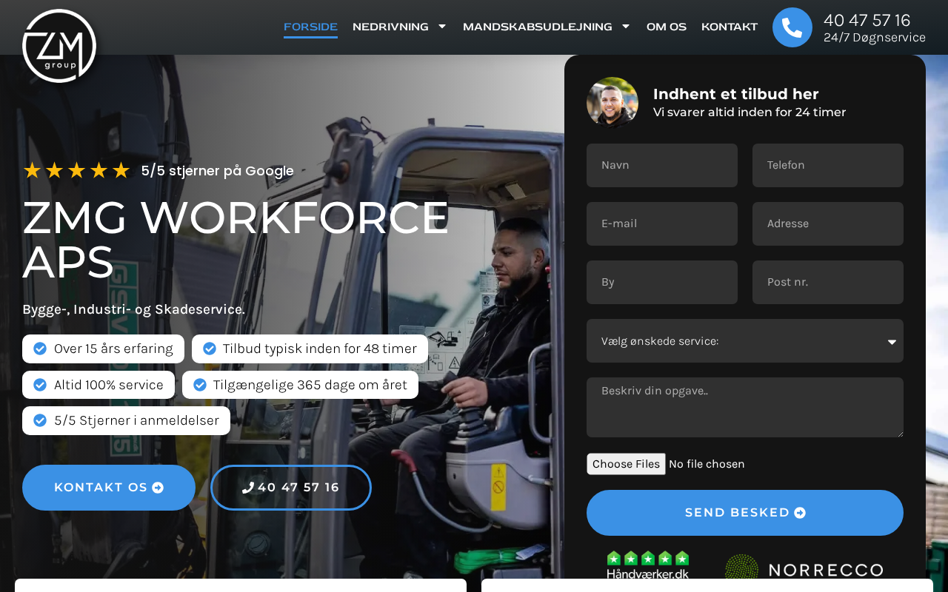Viewport: 948px width, 592px height.
Task: Click the Choose Files upload button
Action: [627, 464]
